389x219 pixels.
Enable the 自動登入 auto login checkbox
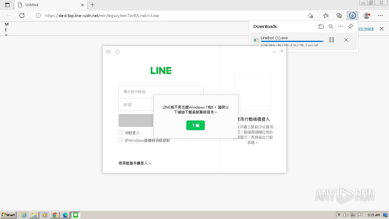121,133
